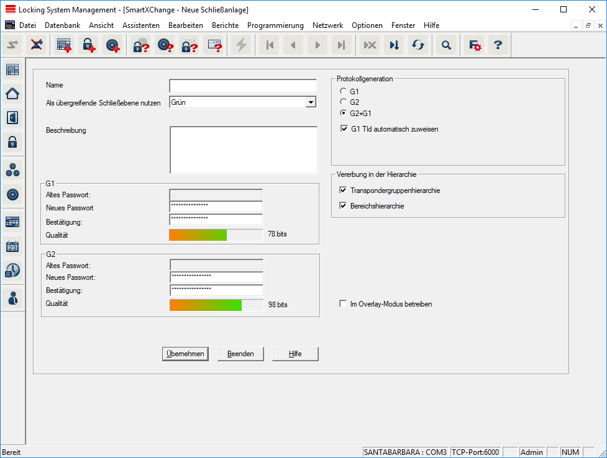
Task: Open the Programmierung menu
Action: point(275,25)
